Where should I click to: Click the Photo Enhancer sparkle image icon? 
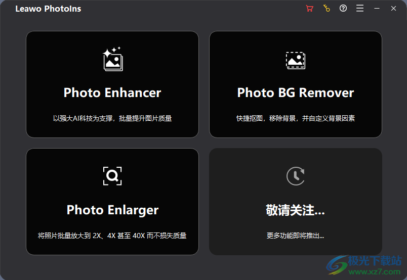pyautogui.click(x=113, y=59)
